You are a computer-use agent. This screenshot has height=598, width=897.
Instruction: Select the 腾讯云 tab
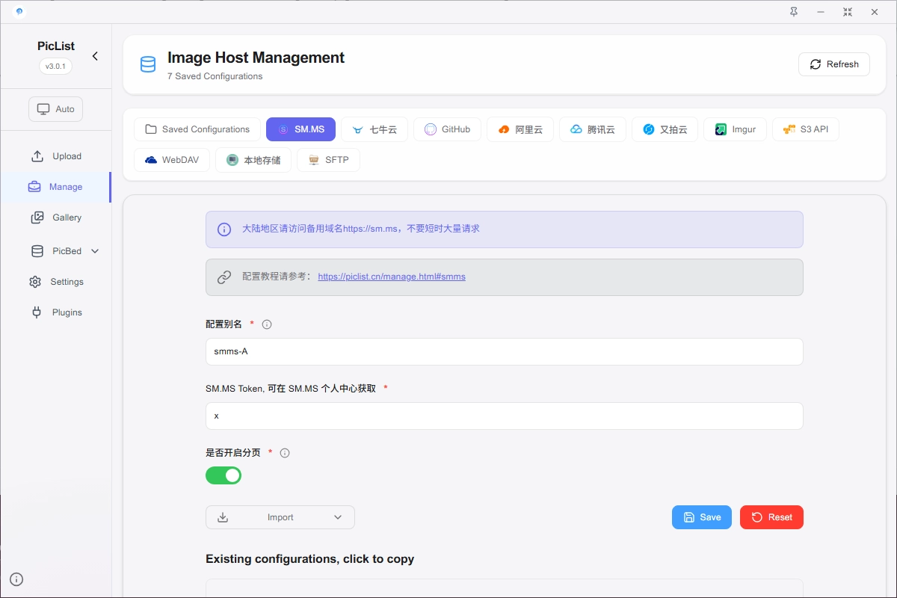point(592,129)
